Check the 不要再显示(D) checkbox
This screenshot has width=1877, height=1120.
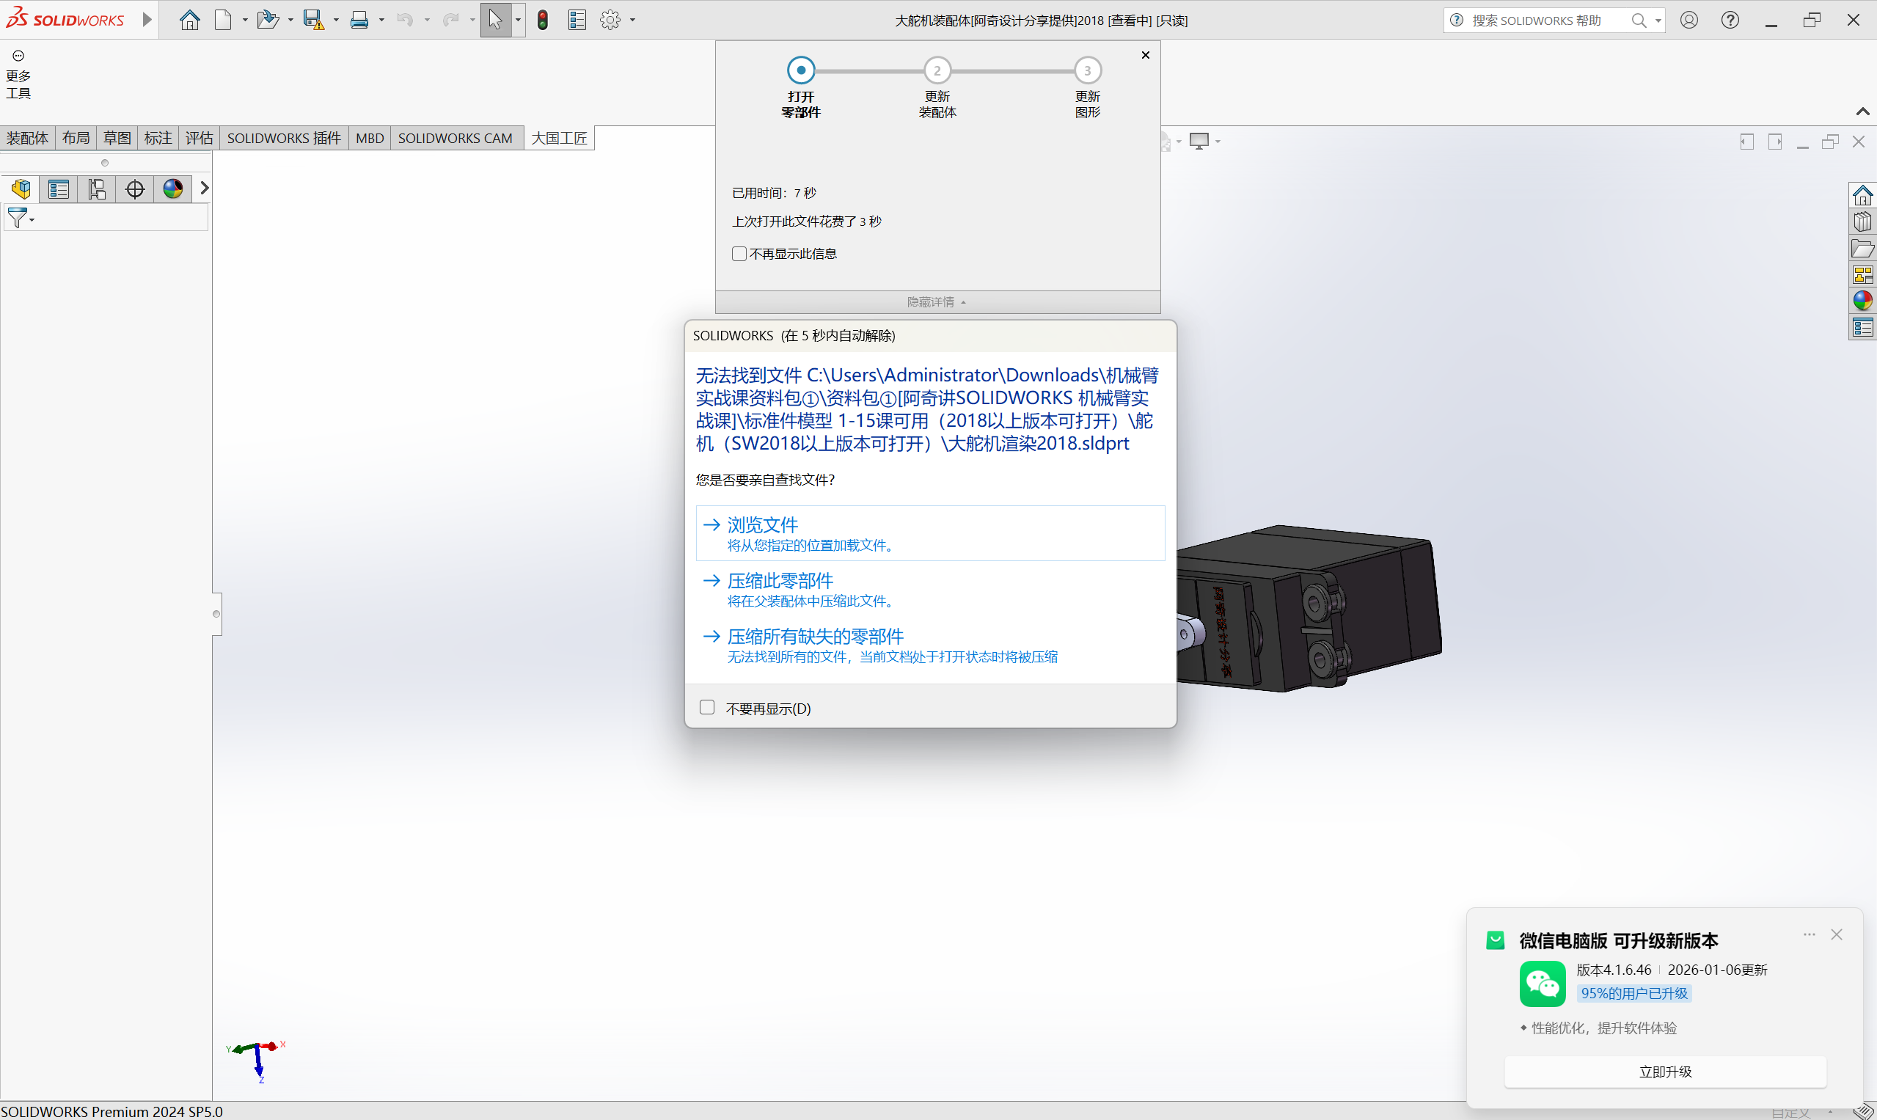click(x=707, y=707)
